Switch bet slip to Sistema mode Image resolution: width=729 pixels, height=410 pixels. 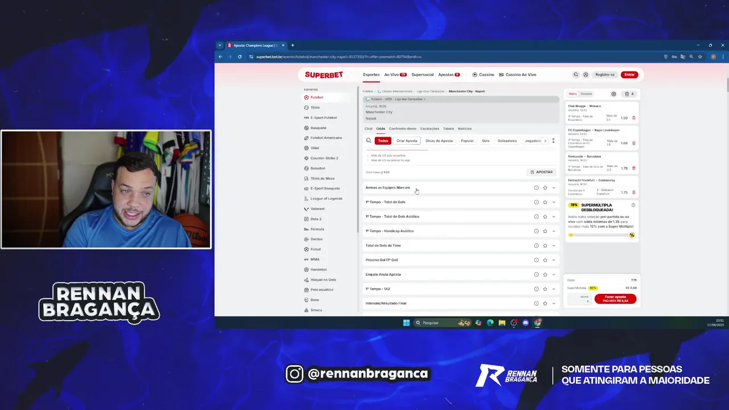[x=586, y=94]
